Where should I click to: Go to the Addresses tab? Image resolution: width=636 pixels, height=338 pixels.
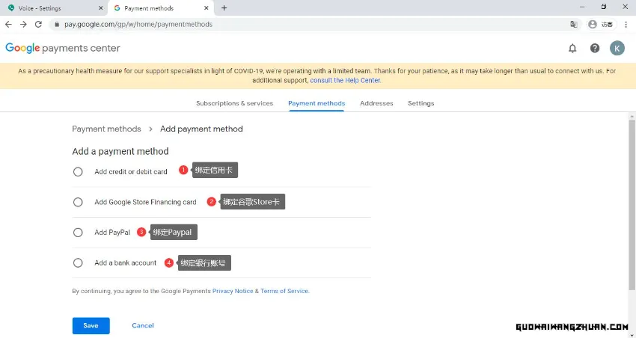click(376, 103)
